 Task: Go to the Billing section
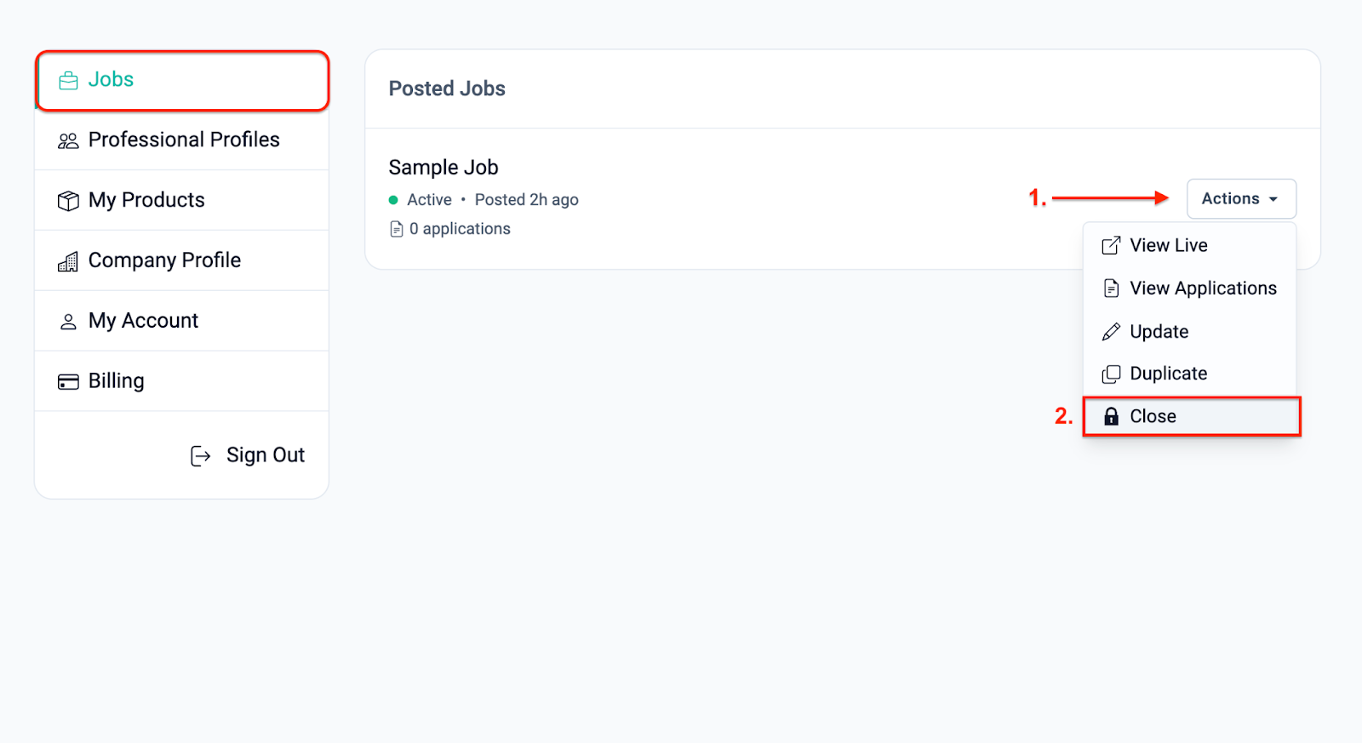tap(181, 381)
